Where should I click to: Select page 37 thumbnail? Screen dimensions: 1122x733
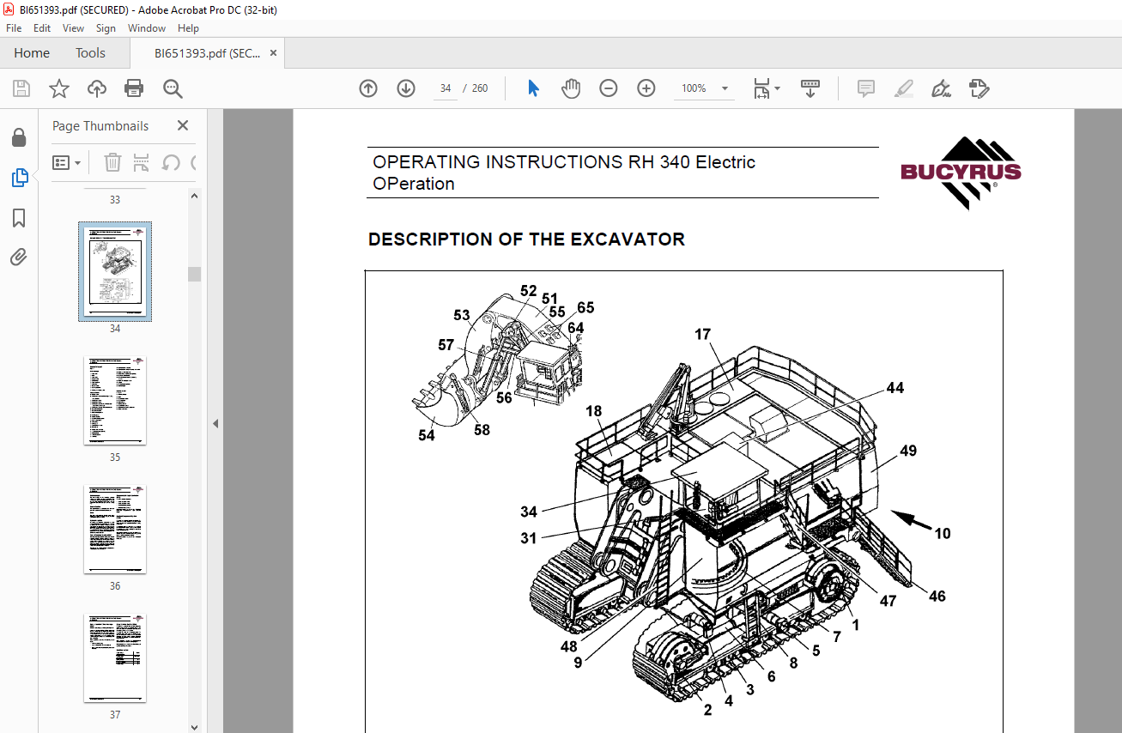[115, 658]
